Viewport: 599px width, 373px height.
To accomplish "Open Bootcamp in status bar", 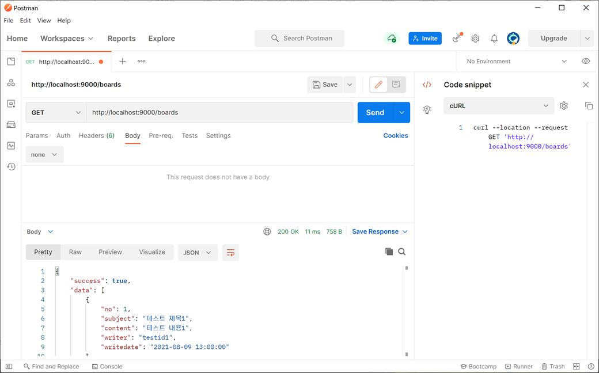I will pyautogui.click(x=478, y=367).
